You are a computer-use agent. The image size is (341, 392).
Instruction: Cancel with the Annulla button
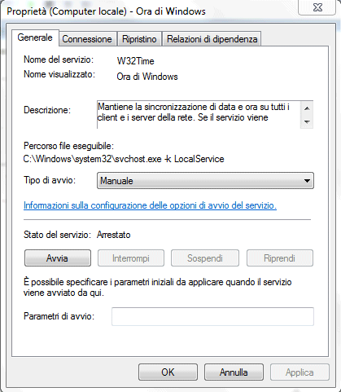[x=234, y=372]
